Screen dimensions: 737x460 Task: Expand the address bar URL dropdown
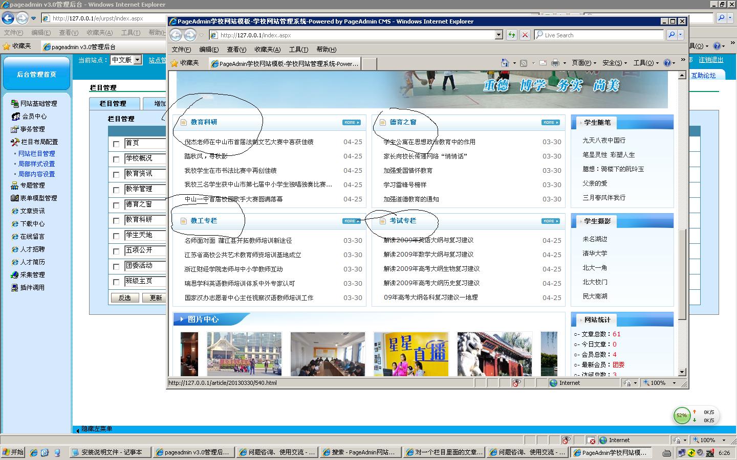coord(499,35)
